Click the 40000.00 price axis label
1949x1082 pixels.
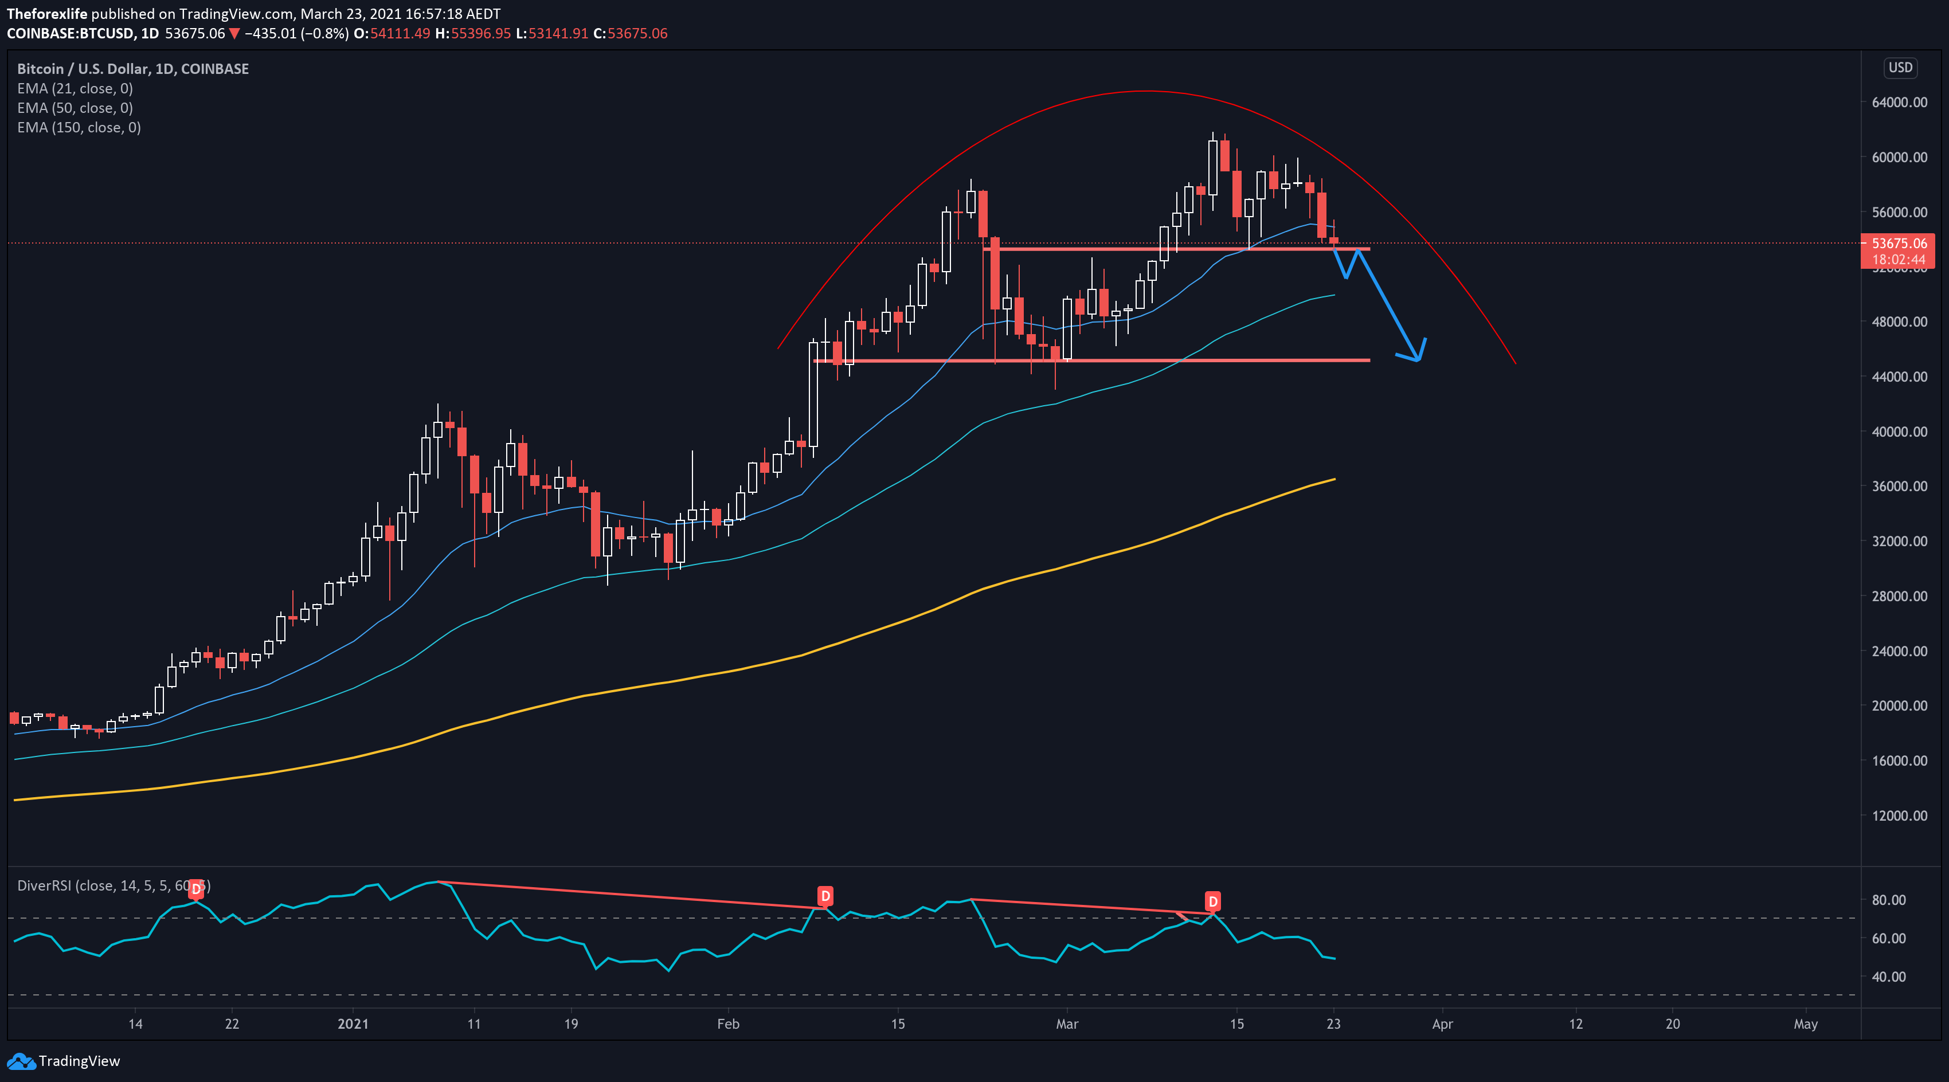coord(1899,432)
